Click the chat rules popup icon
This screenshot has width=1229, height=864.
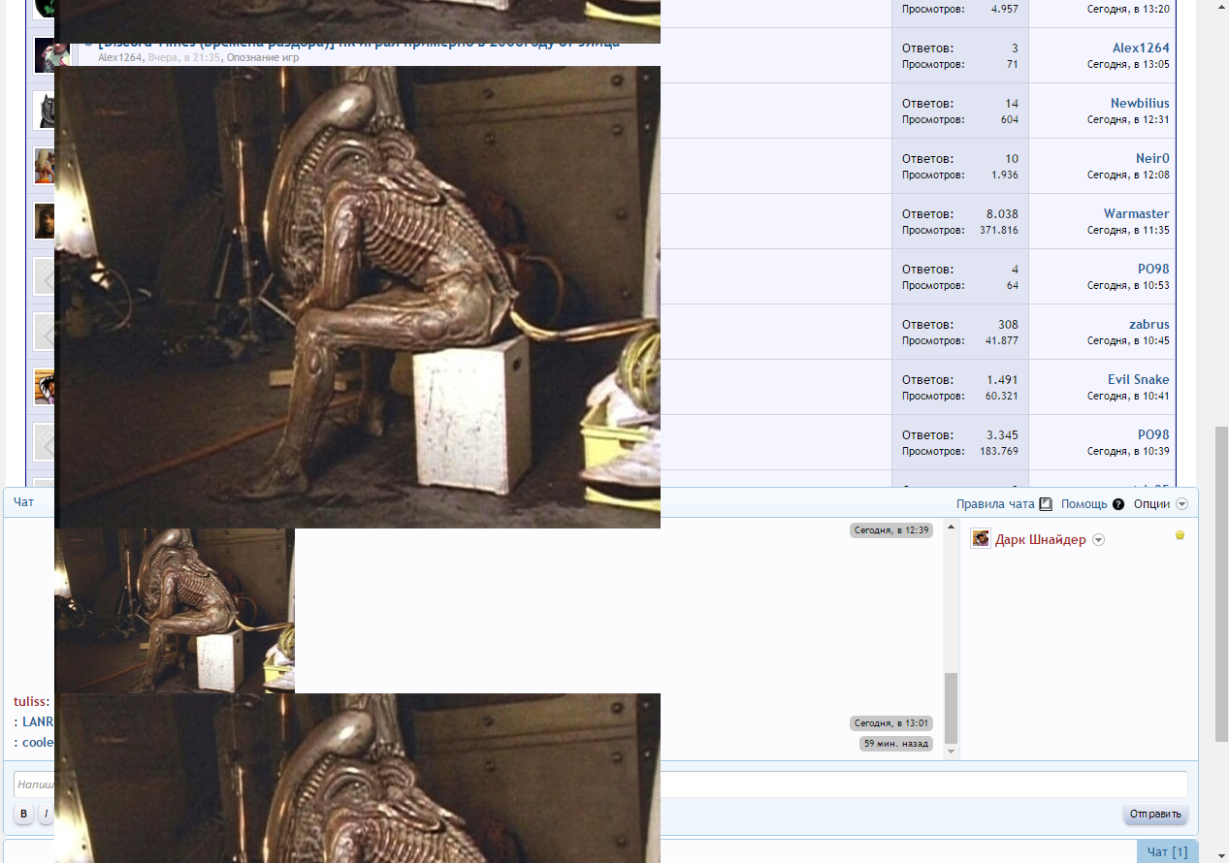click(1046, 504)
